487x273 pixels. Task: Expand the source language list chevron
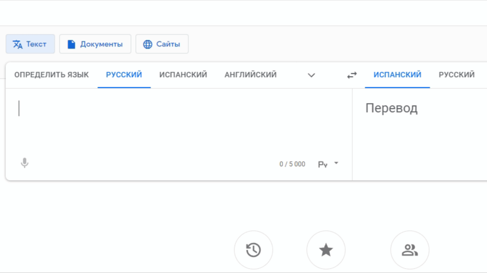tap(311, 75)
